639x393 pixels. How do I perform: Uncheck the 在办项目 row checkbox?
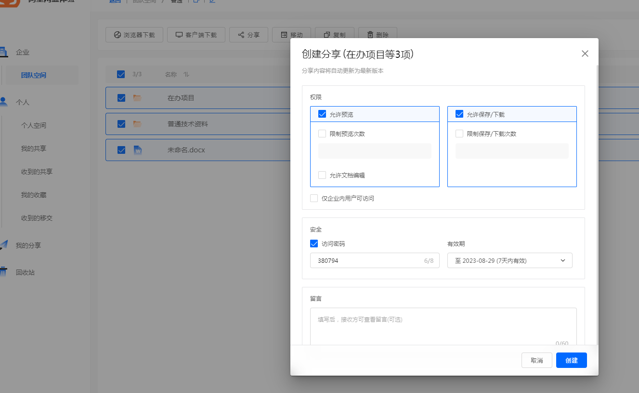coord(121,98)
